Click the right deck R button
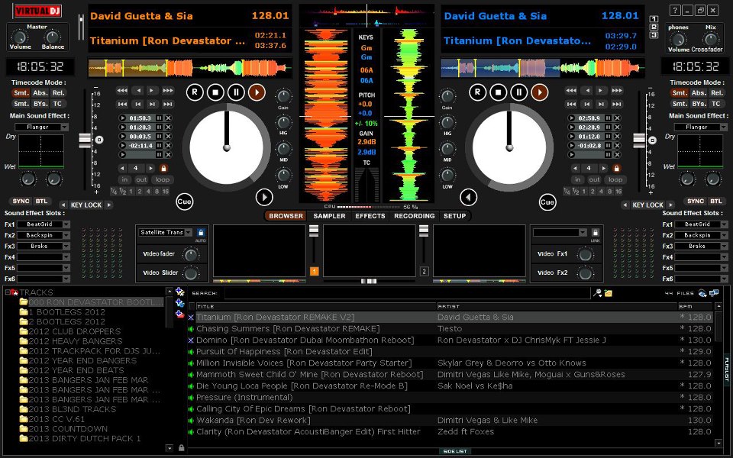The height and width of the screenshot is (458, 733). (477, 92)
